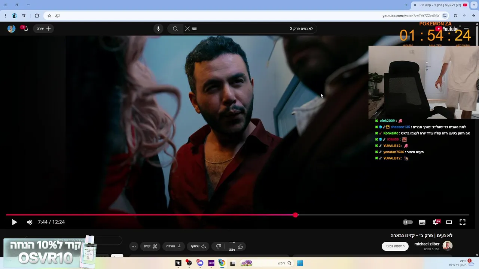
Task: Play the video with the play button
Action: point(14,222)
